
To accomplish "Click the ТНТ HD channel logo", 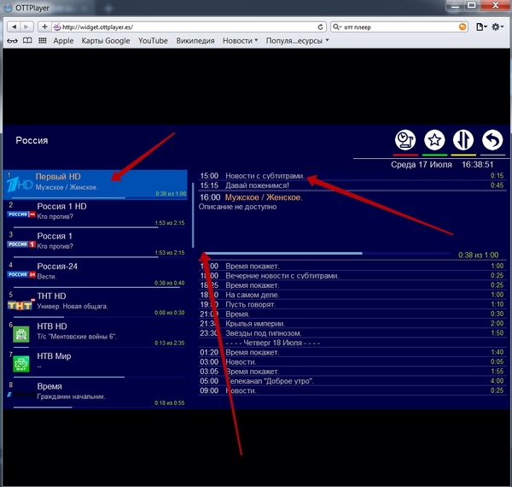I will 20,305.
